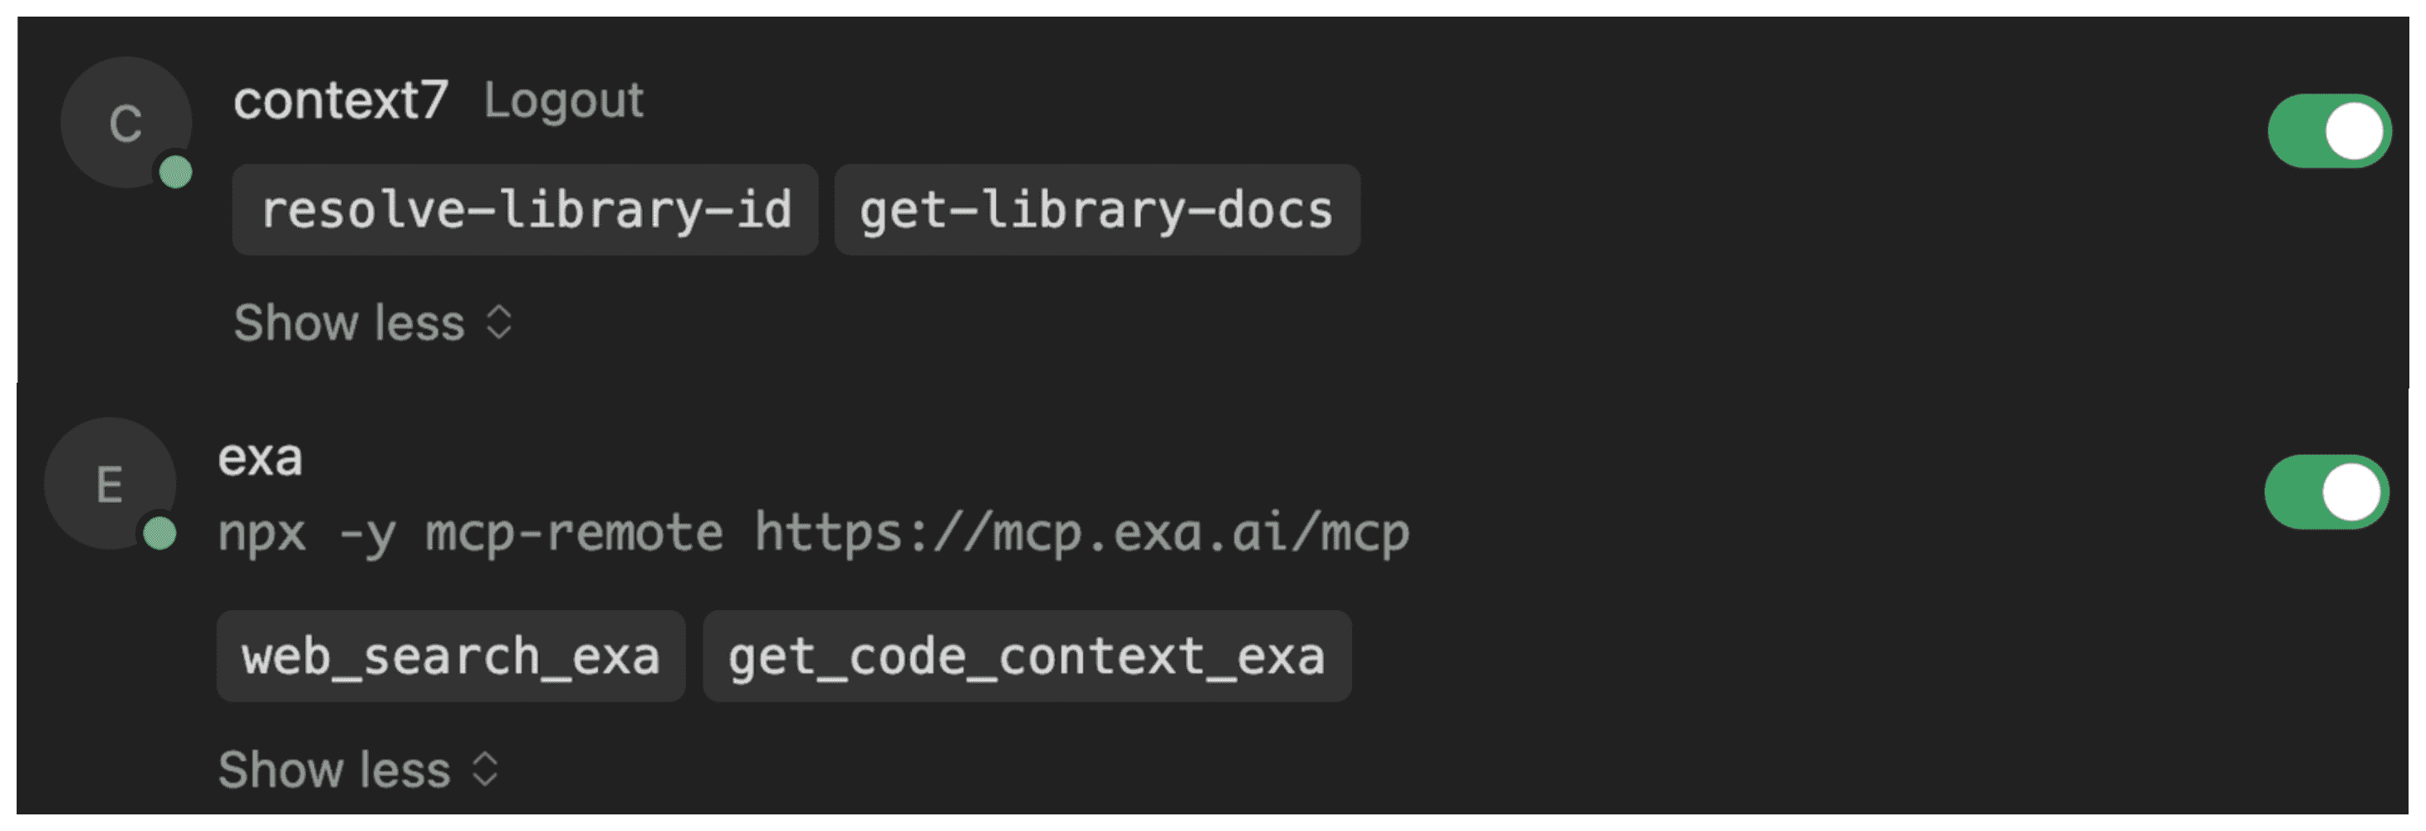Click context7's green connection status dot

tap(175, 172)
